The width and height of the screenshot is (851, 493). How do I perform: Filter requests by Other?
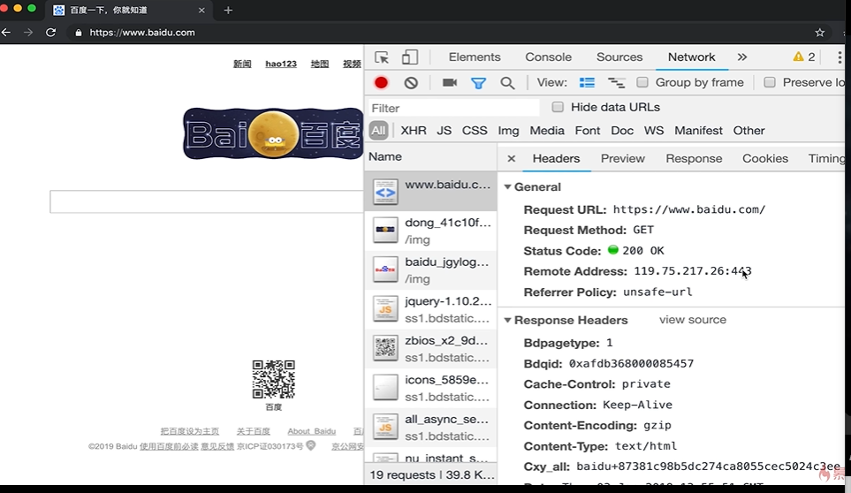point(748,130)
